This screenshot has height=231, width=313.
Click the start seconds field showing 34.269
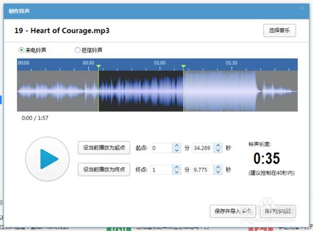203,148
